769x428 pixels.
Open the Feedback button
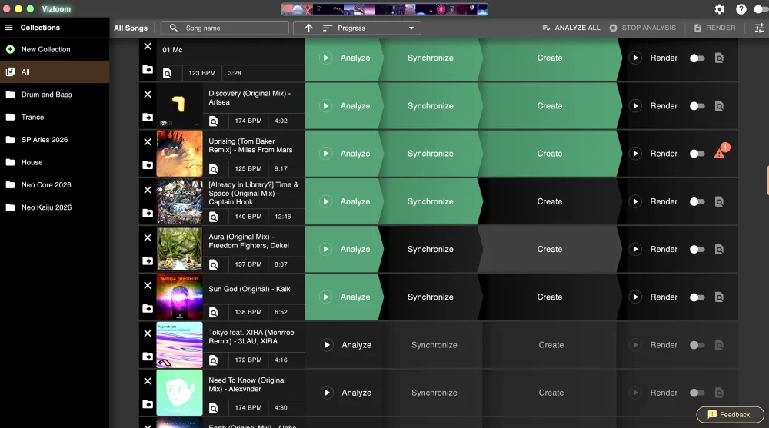tap(730, 415)
